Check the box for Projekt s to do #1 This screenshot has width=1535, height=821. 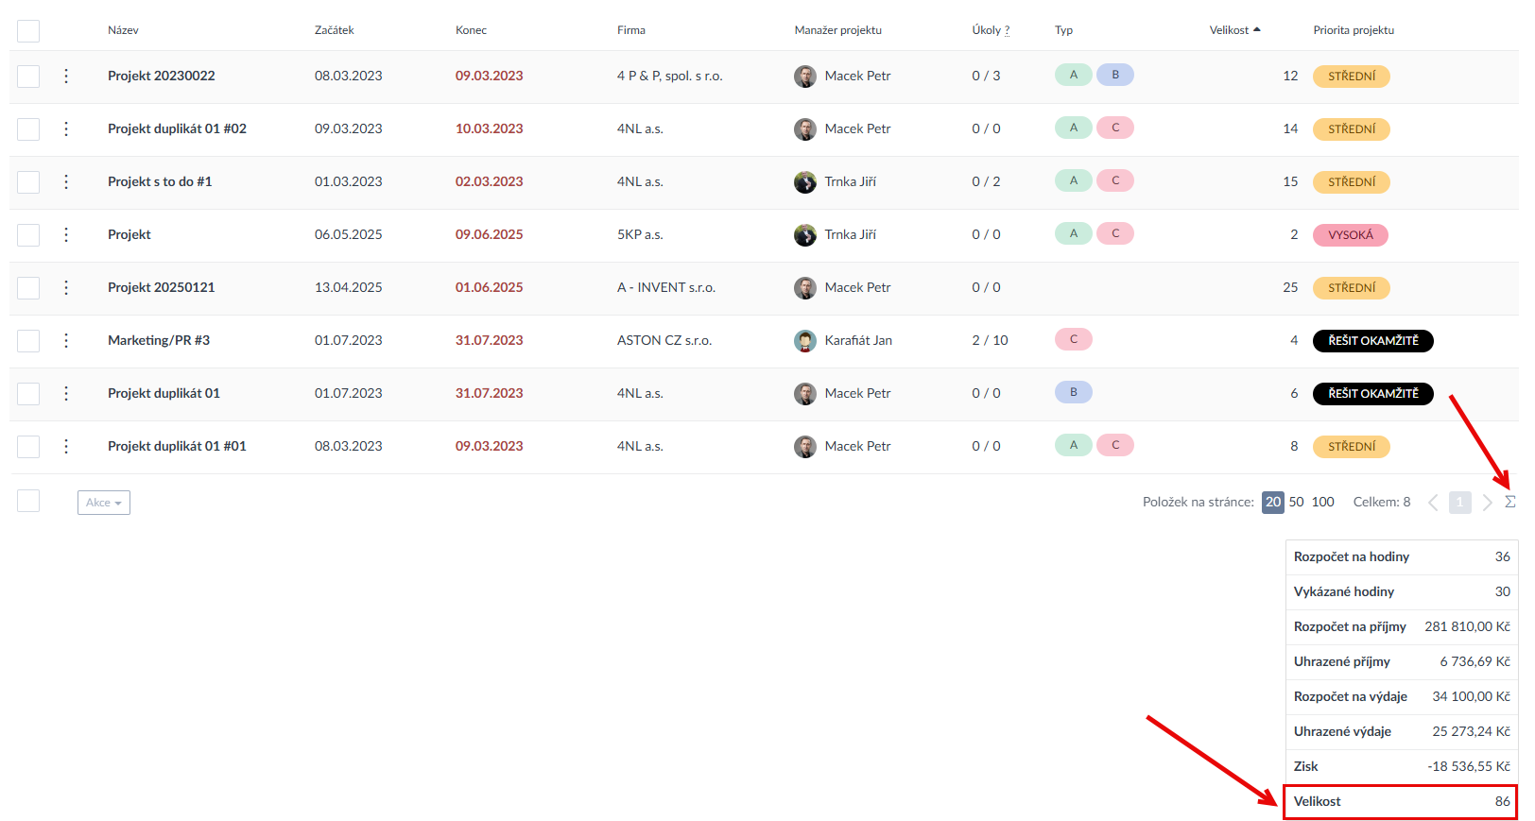28,182
